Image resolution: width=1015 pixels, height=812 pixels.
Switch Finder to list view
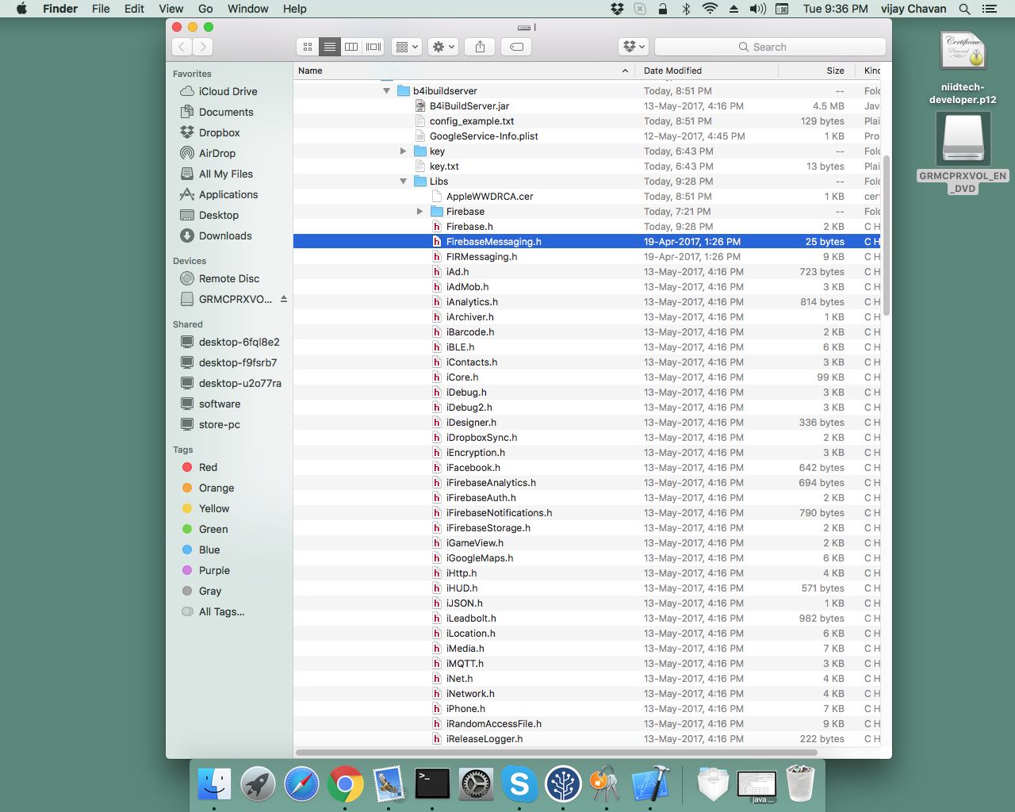(329, 47)
